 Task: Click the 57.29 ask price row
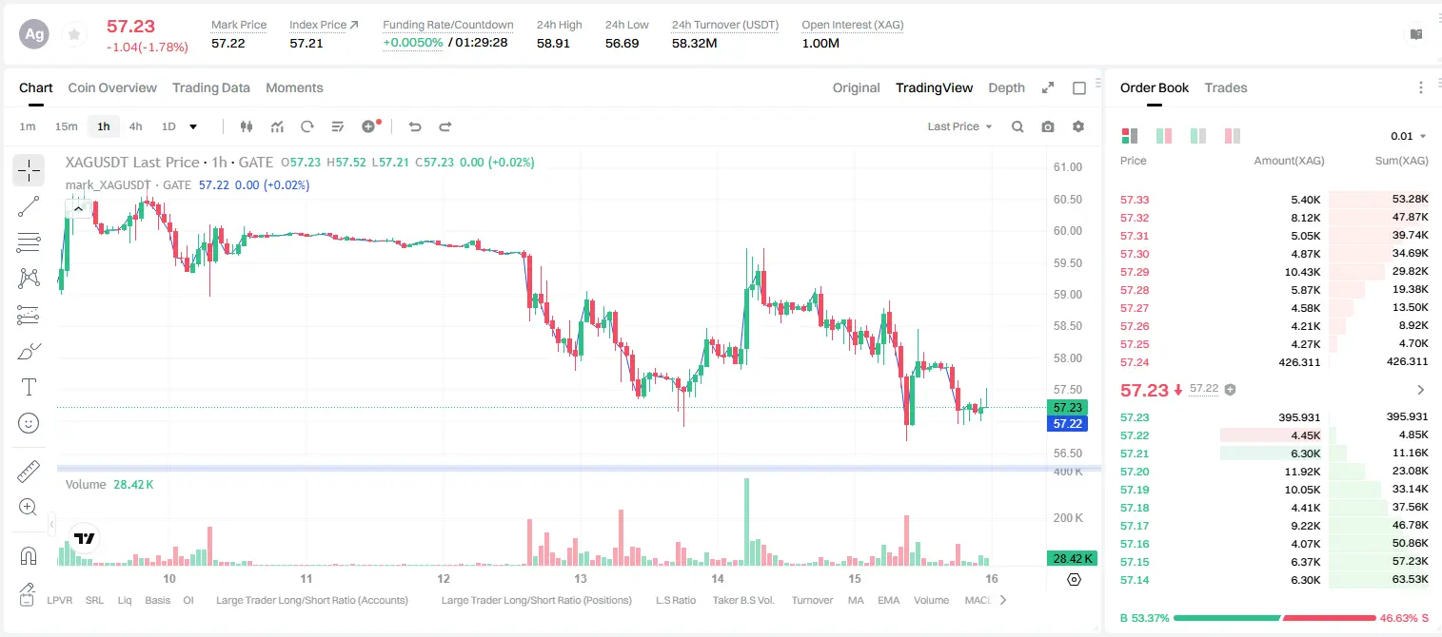(1274, 272)
